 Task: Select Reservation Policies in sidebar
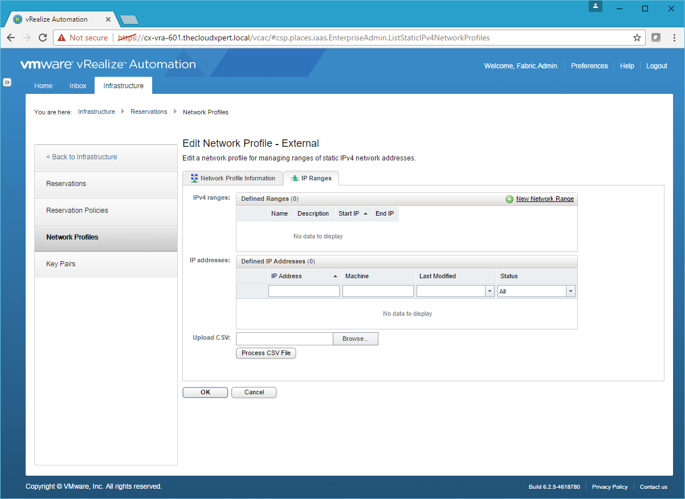click(x=77, y=211)
